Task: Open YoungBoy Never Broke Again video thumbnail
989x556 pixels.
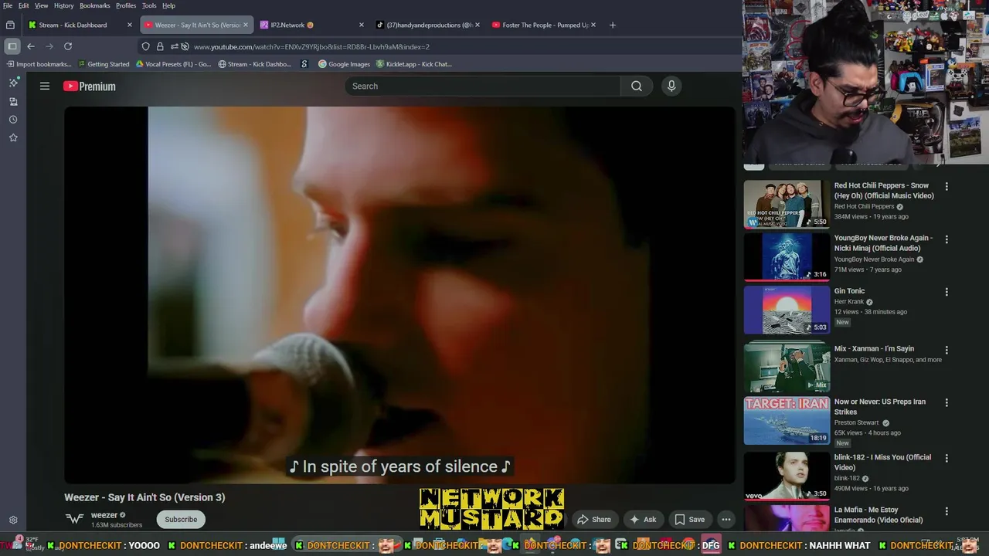Action: point(787,257)
